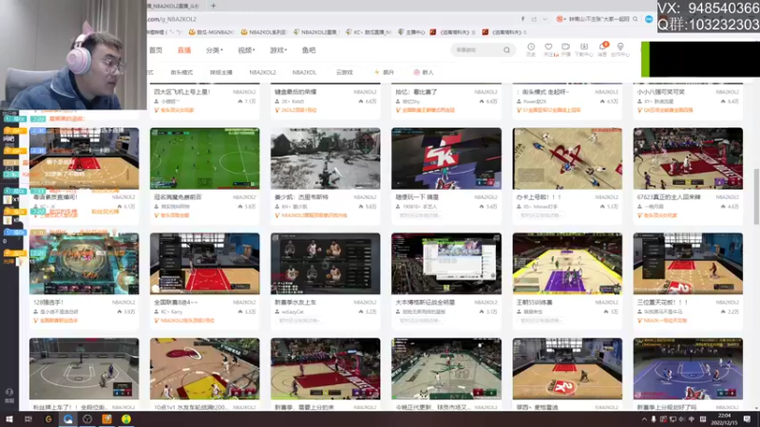760x427 pixels.
Task: Switch to the active browser taskbar icon
Action: [x=67, y=419]
